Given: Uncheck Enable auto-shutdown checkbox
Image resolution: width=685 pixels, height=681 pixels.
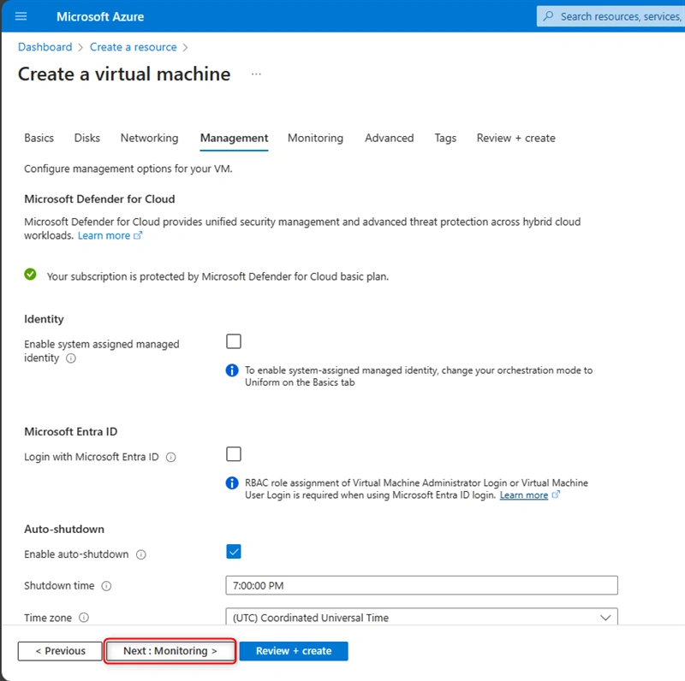Looking at the screenshot, I should tap(234, 552).
